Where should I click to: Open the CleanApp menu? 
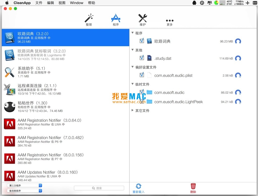(x=22, y=3)
